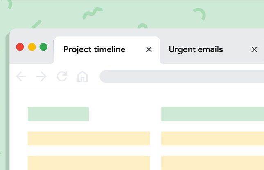264x170 pixels.
Task: Click the forward arrow navigation icon
Action: click(x=41, y=76)
